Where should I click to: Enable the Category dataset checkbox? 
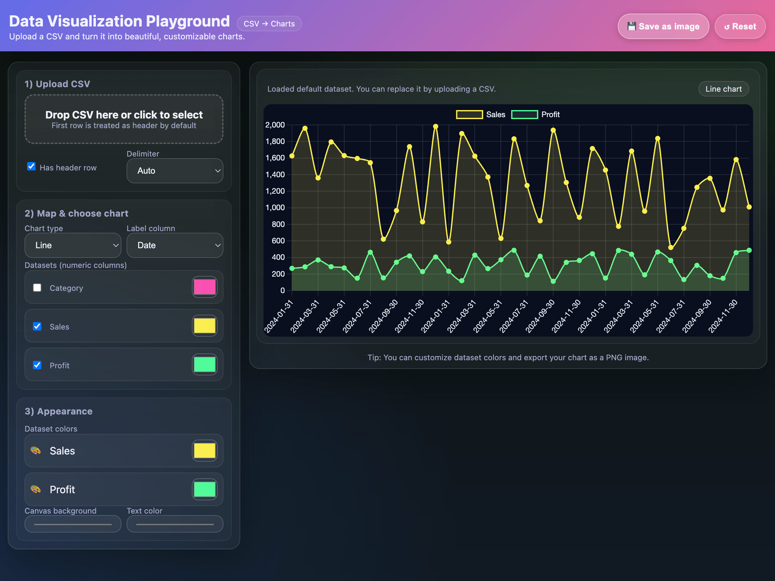coord(37,288)
